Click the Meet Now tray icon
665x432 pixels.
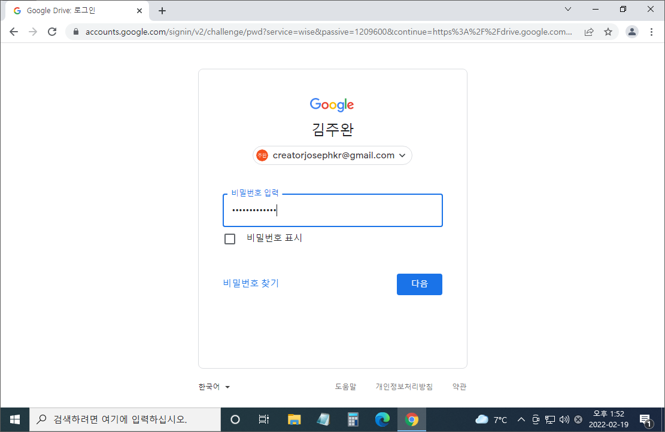(536, 419)
